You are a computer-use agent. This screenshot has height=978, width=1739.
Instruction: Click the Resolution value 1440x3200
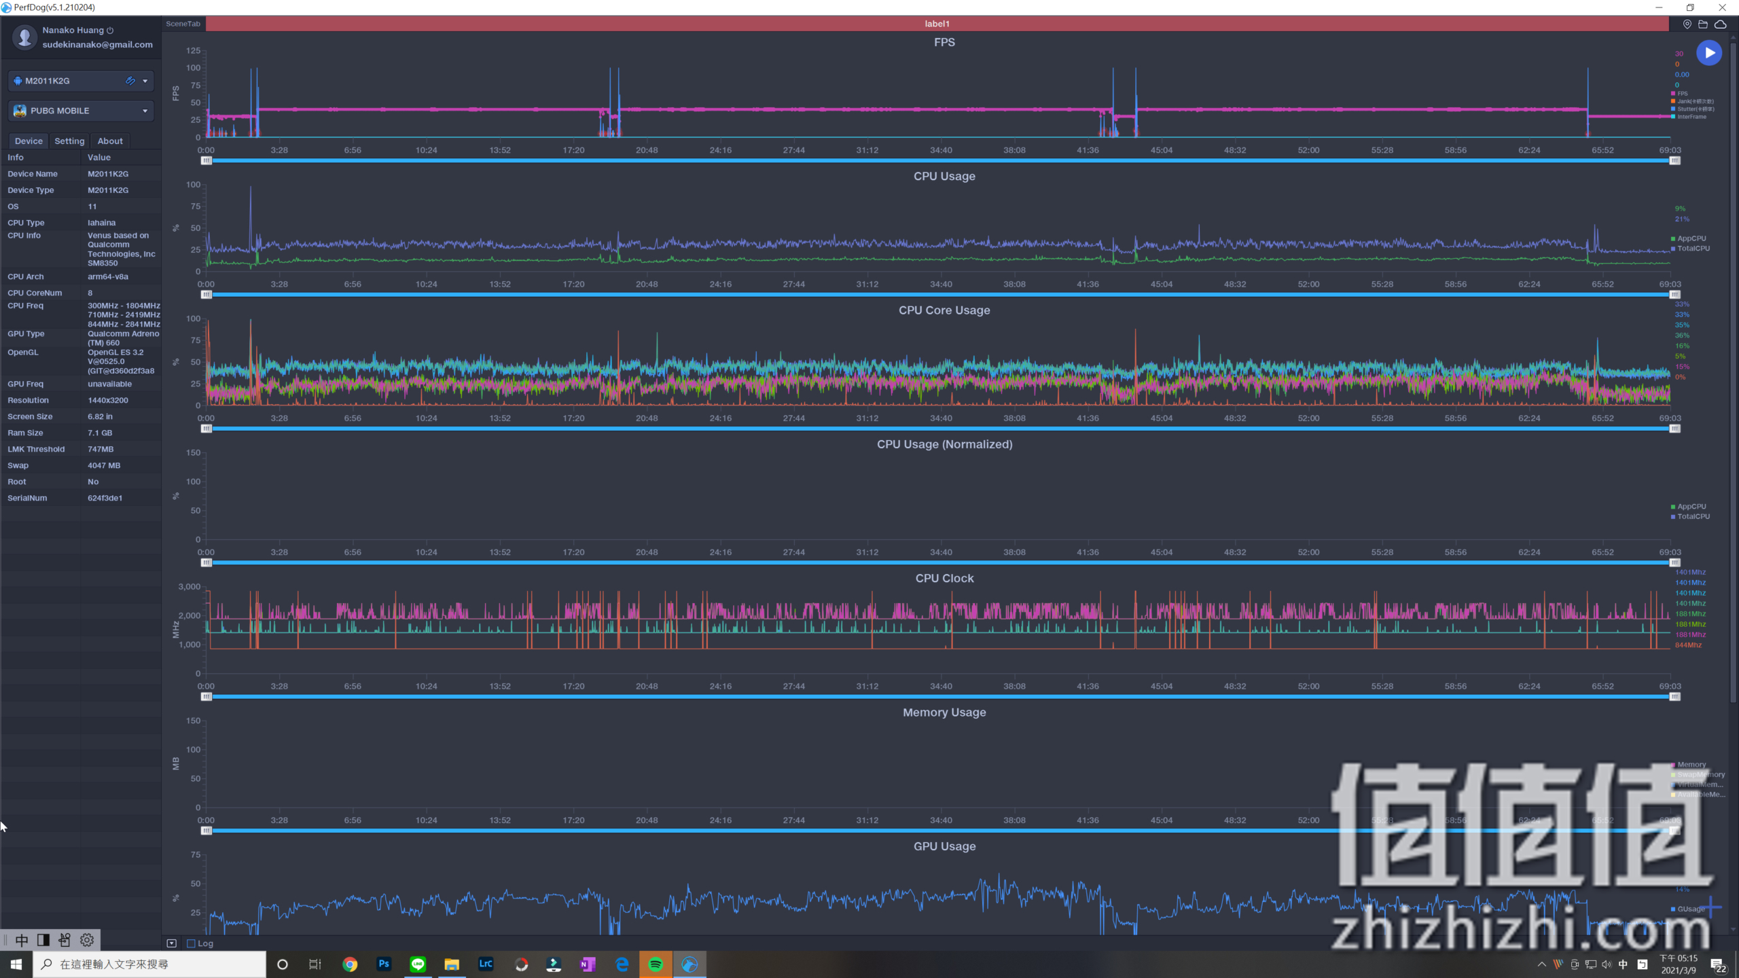click(108, 400)
